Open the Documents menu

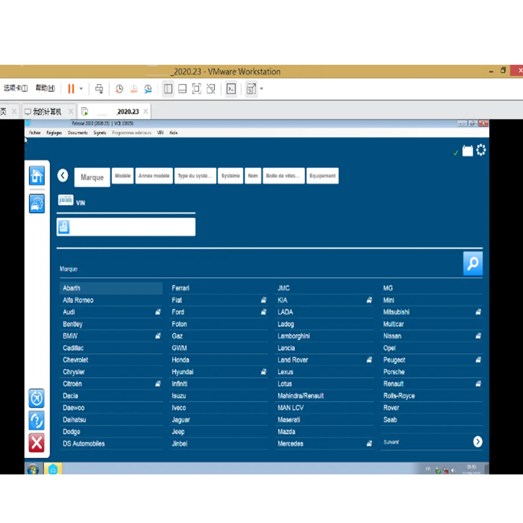click(x=77, y=133)
